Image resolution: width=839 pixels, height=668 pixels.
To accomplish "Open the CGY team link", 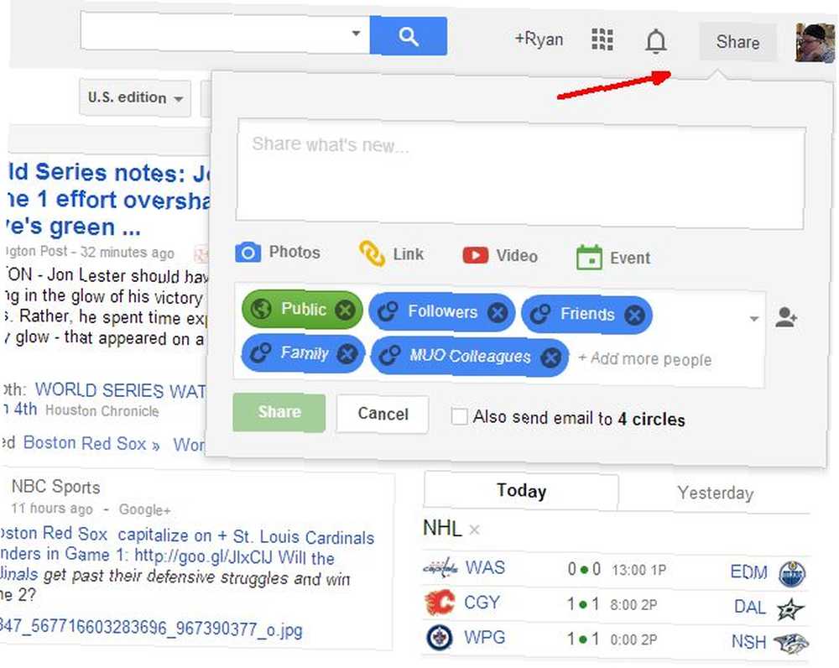I will [482, 603].
